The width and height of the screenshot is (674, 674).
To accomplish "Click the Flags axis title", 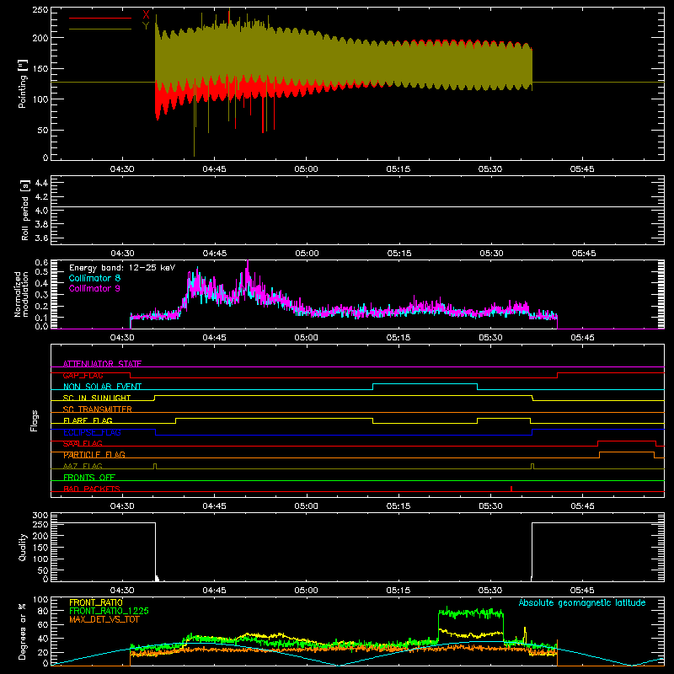I will (x=34, y=420).
